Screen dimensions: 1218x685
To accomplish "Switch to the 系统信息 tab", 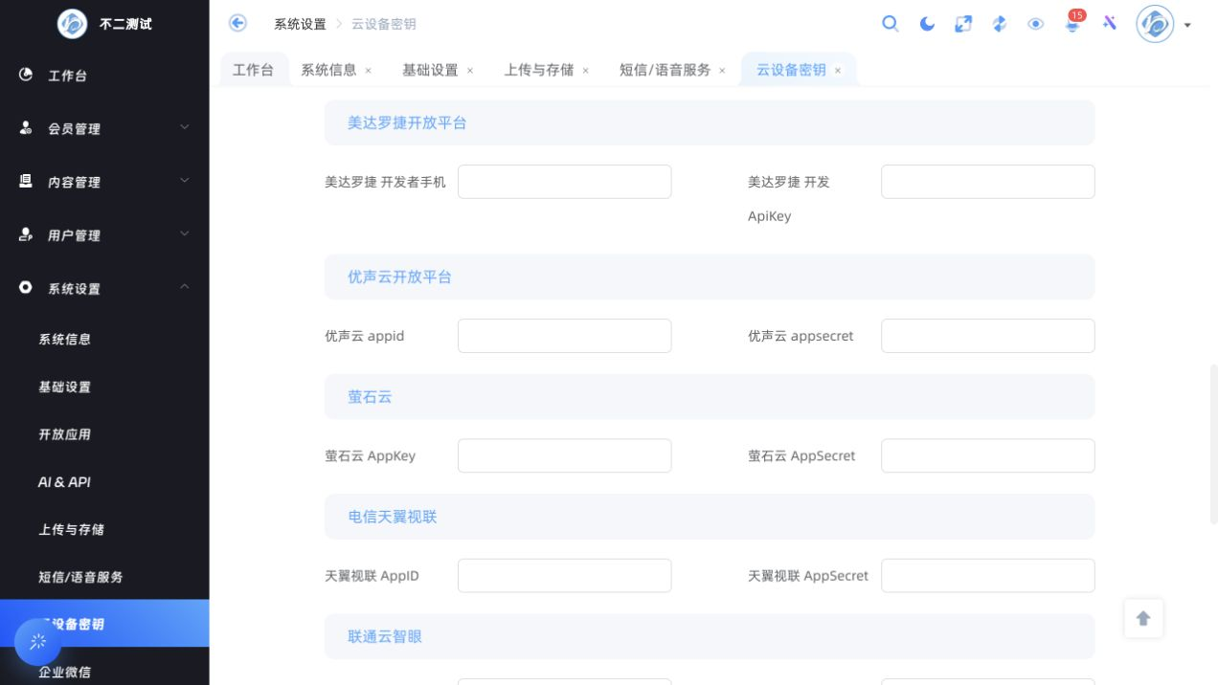I will [328, 70].
